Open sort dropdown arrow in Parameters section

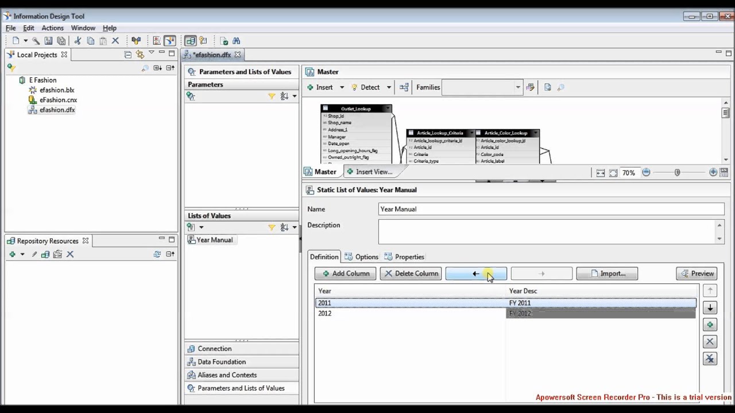[x=295, y=96]
